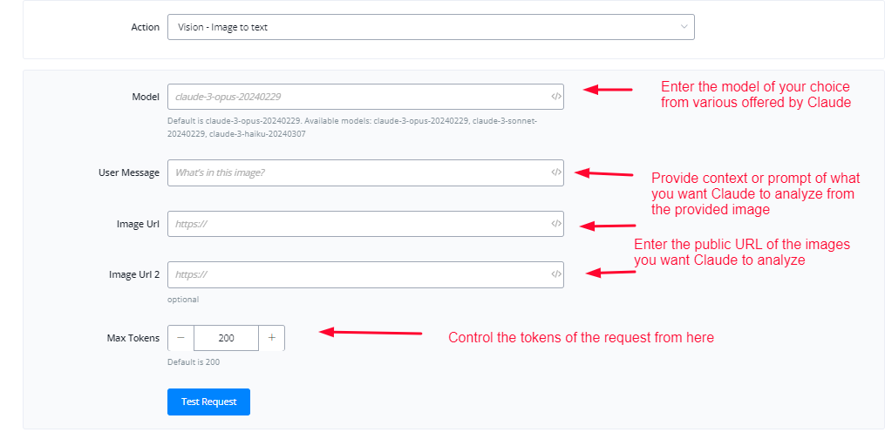Select the Max Tokens value field showing 200
Image resolution: width=885 pixels, height=439 pixels.
(226, 338)
